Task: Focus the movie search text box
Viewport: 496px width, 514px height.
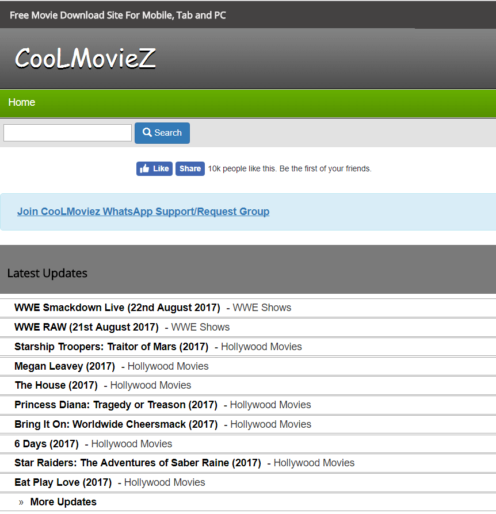Action: click(x=67, y=133)
